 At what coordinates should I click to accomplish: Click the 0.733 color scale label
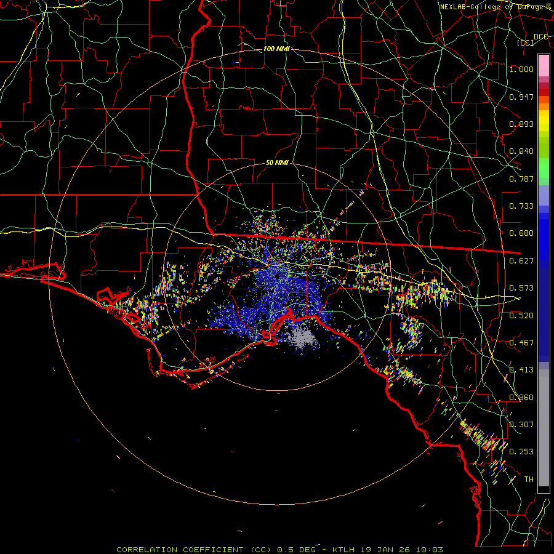point(521,206)
